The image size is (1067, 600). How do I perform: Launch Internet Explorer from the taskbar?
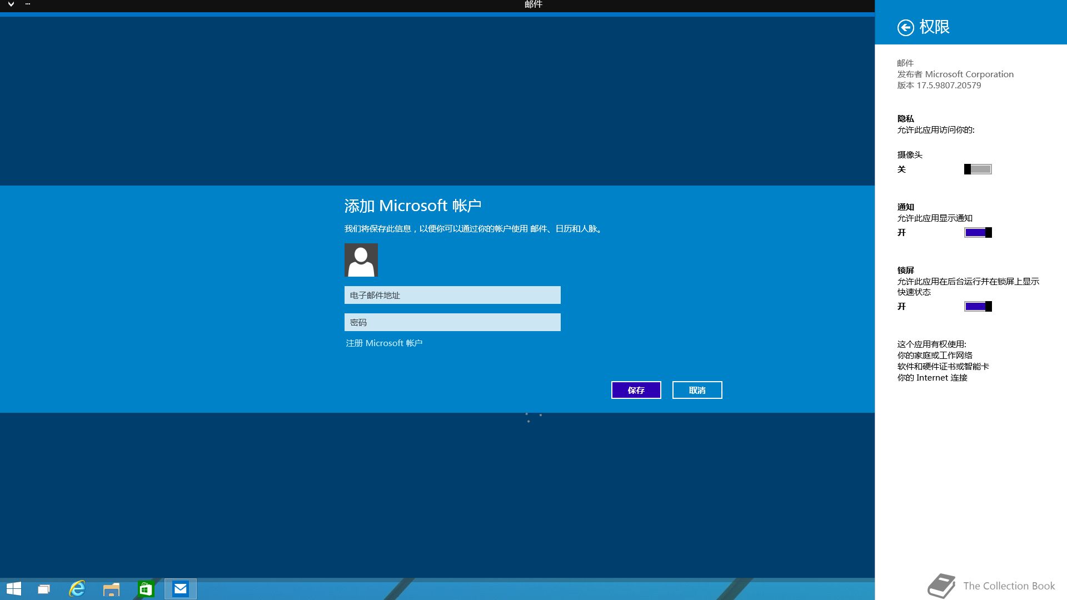point(77,589)
